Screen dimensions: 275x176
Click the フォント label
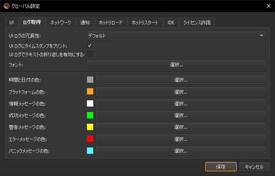(x=16, y=65)
